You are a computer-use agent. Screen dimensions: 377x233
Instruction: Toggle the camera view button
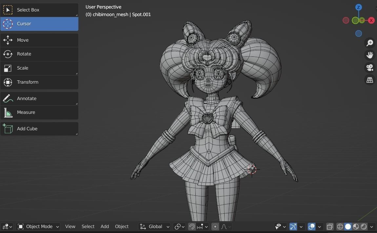click(x=369, y=68)
